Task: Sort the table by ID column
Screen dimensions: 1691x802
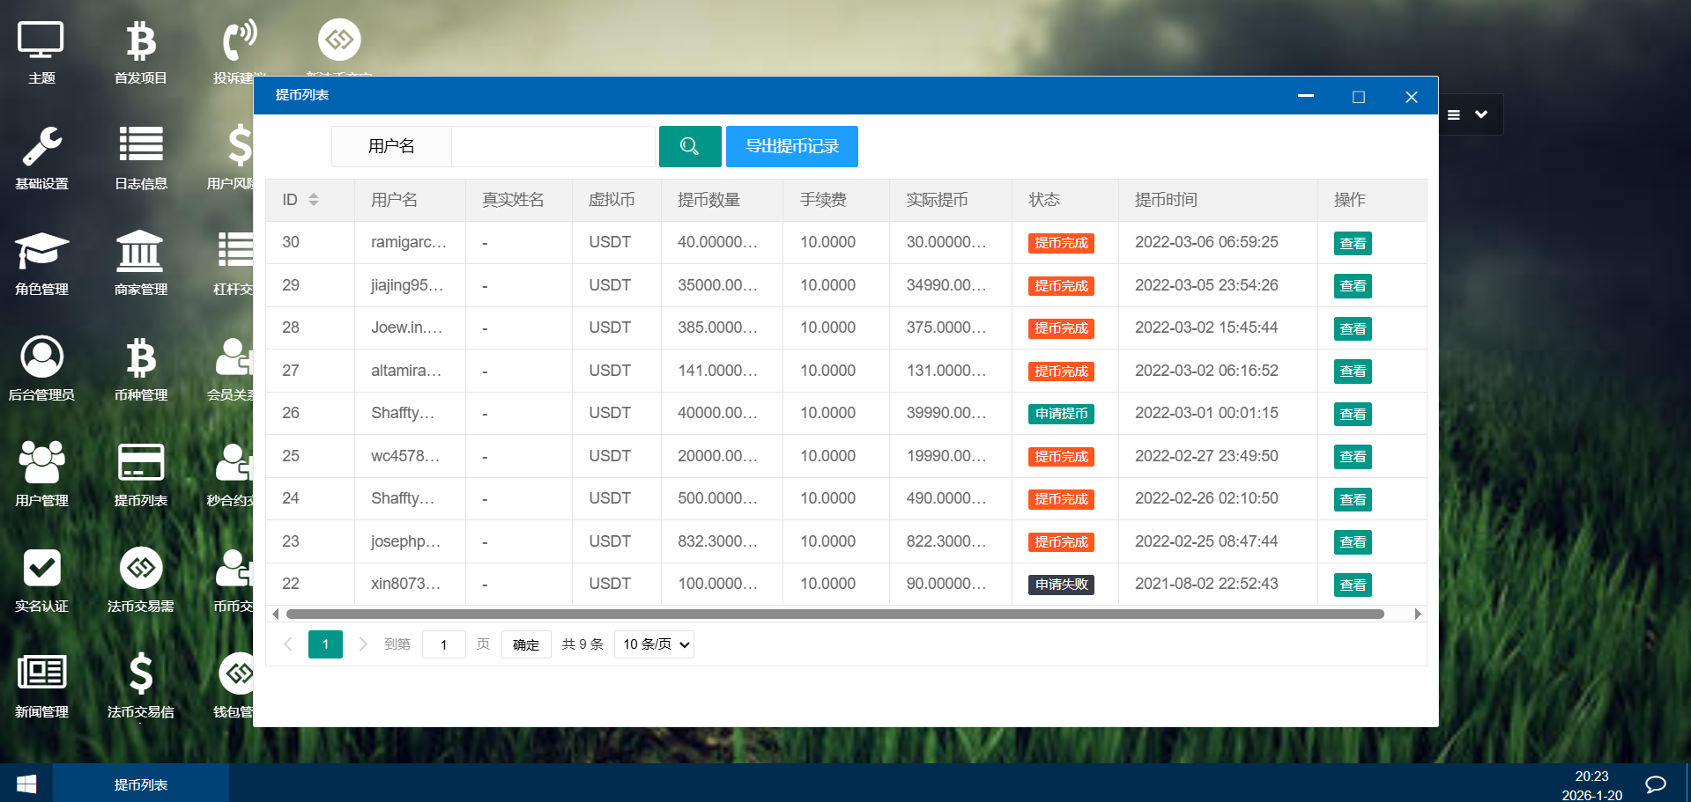Action: click(313, 200)
